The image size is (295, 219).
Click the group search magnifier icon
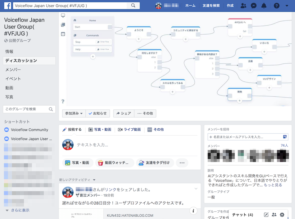[51, 109]
